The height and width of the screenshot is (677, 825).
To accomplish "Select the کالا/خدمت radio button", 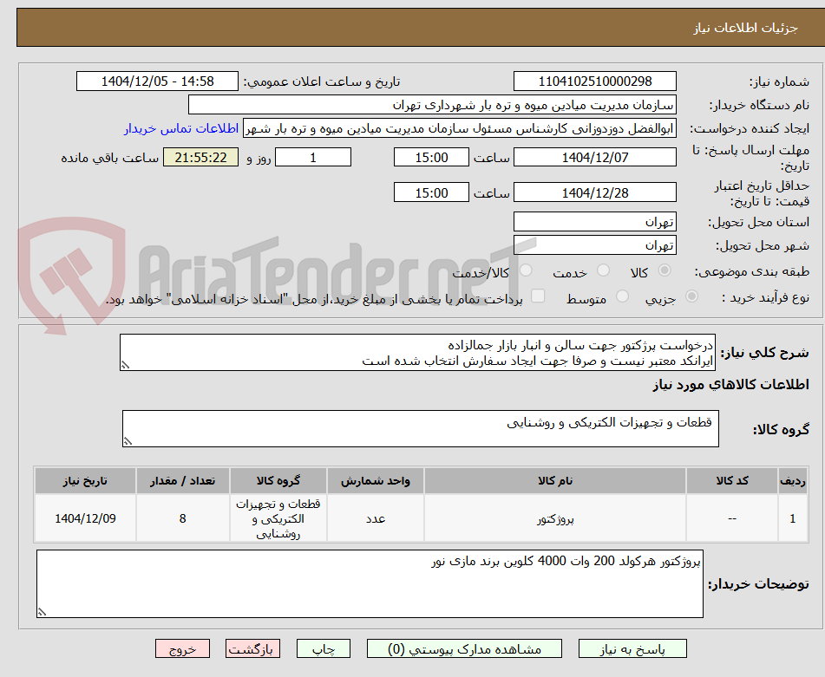I will click(x=526, y=270).
